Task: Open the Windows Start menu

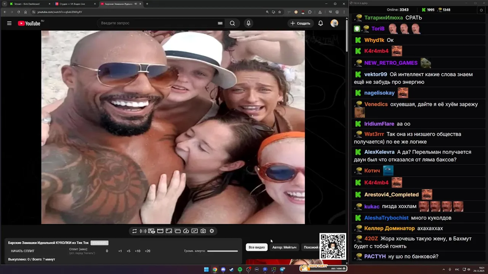Action: [x=206, y=269]
